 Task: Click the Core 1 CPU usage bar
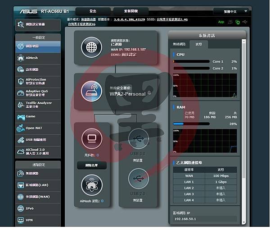(x=191, y=61)
